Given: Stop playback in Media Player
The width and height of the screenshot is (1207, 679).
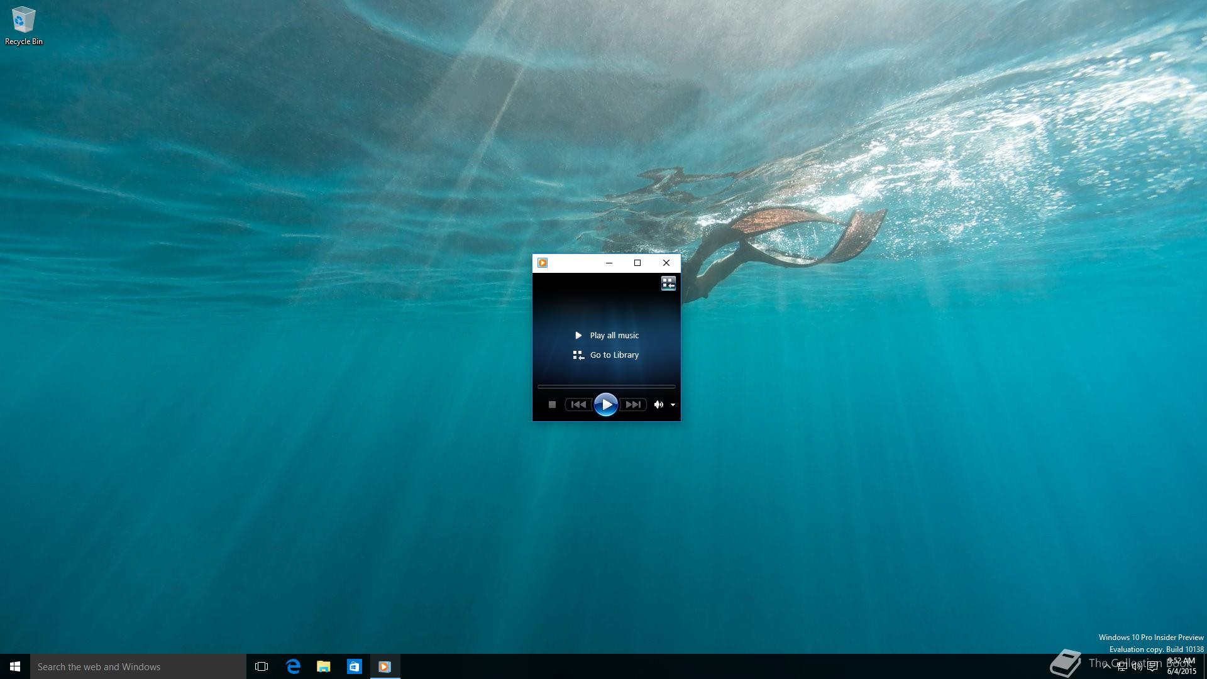Looking at the screenshot, I should coord(552,404).
